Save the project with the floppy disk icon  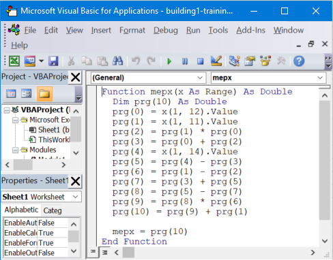pos(53,61)
